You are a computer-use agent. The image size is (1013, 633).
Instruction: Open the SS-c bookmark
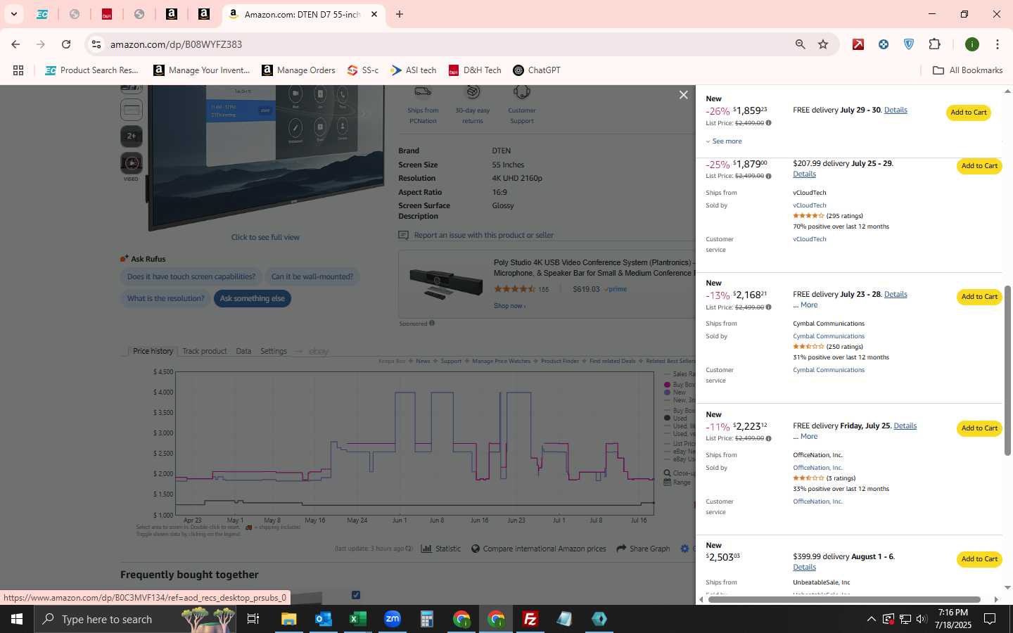363,70
